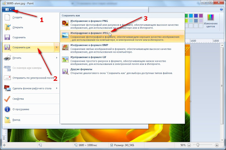The image size is (226, 150).
Task: Click the Выход exit icon
Action: pos(7,120)
